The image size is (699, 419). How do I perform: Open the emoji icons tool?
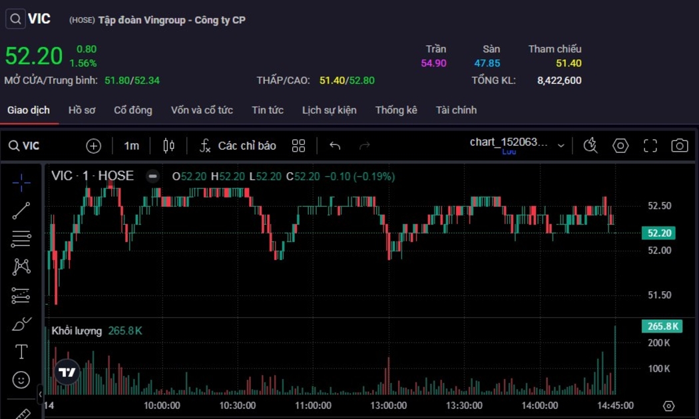21,380
